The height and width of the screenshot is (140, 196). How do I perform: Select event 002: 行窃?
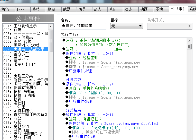tap(25, 30)
